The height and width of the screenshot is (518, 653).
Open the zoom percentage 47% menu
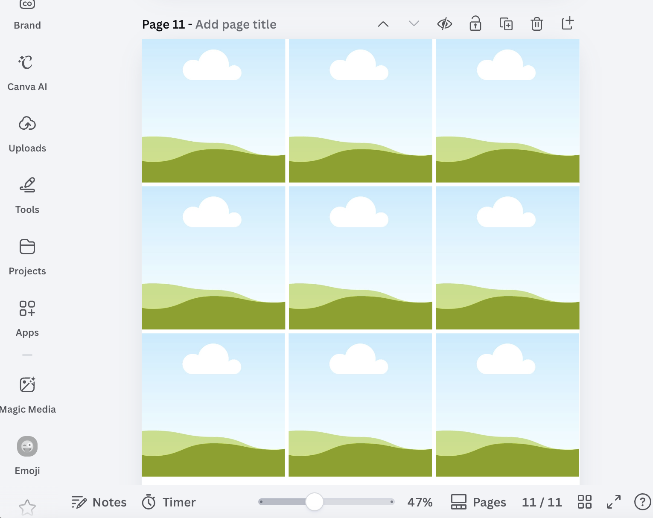420,502
